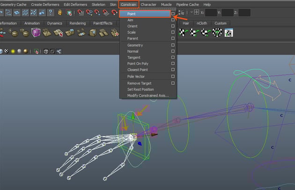The height and width of the screenshot is (190, 295).
Task: Click the option box next to Point
Action: (x=173, y=14)
